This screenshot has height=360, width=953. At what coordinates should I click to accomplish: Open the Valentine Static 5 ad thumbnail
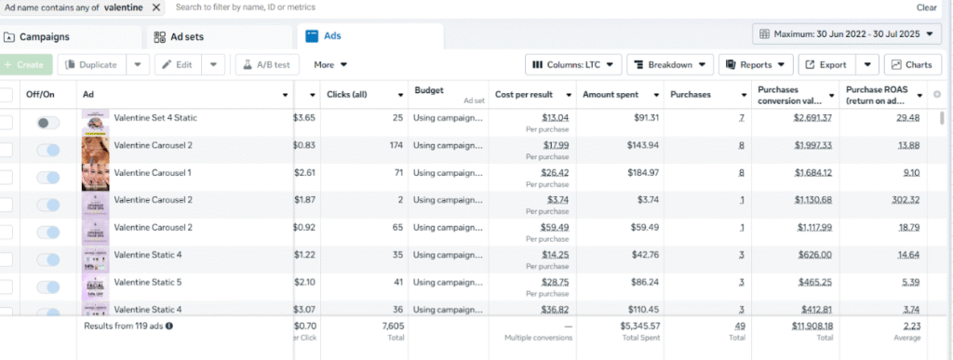tap(96, 287)
